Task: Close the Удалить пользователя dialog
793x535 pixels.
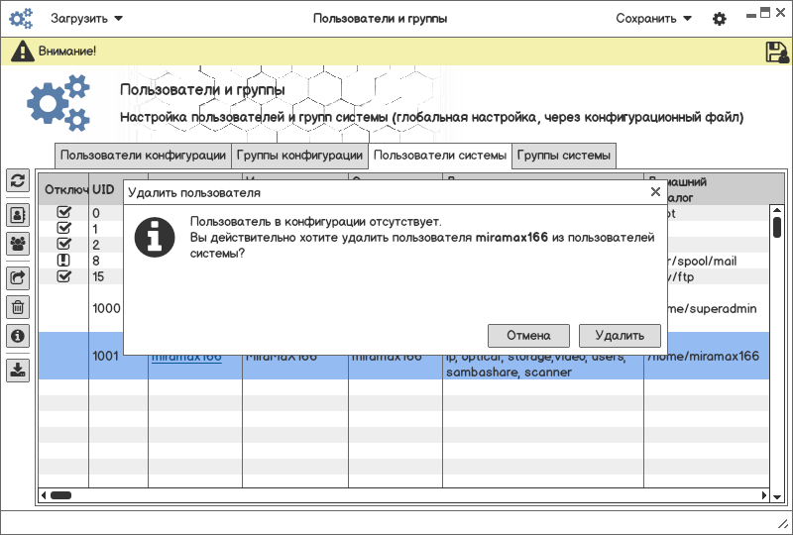Action: (654, 192)
